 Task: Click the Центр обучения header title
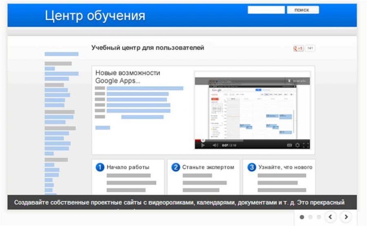tap(95, 16)
